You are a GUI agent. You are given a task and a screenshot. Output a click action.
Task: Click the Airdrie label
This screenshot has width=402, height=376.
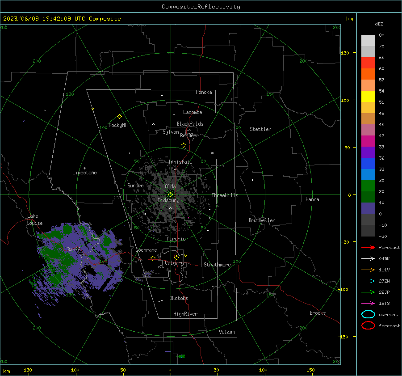pyautogui.click(x=176, y=239)
